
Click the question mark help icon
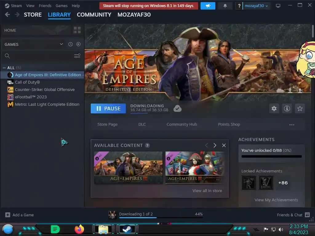(x=239, y=6)
